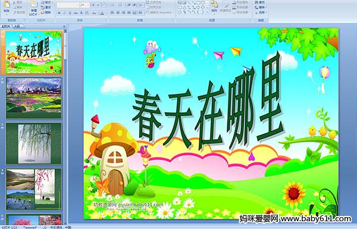Close the slide thumbnail pane
The width and height of the screenshot is (357, 229).
point(64,26)
